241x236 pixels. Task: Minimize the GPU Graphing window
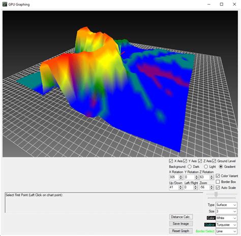coord(209,4)
